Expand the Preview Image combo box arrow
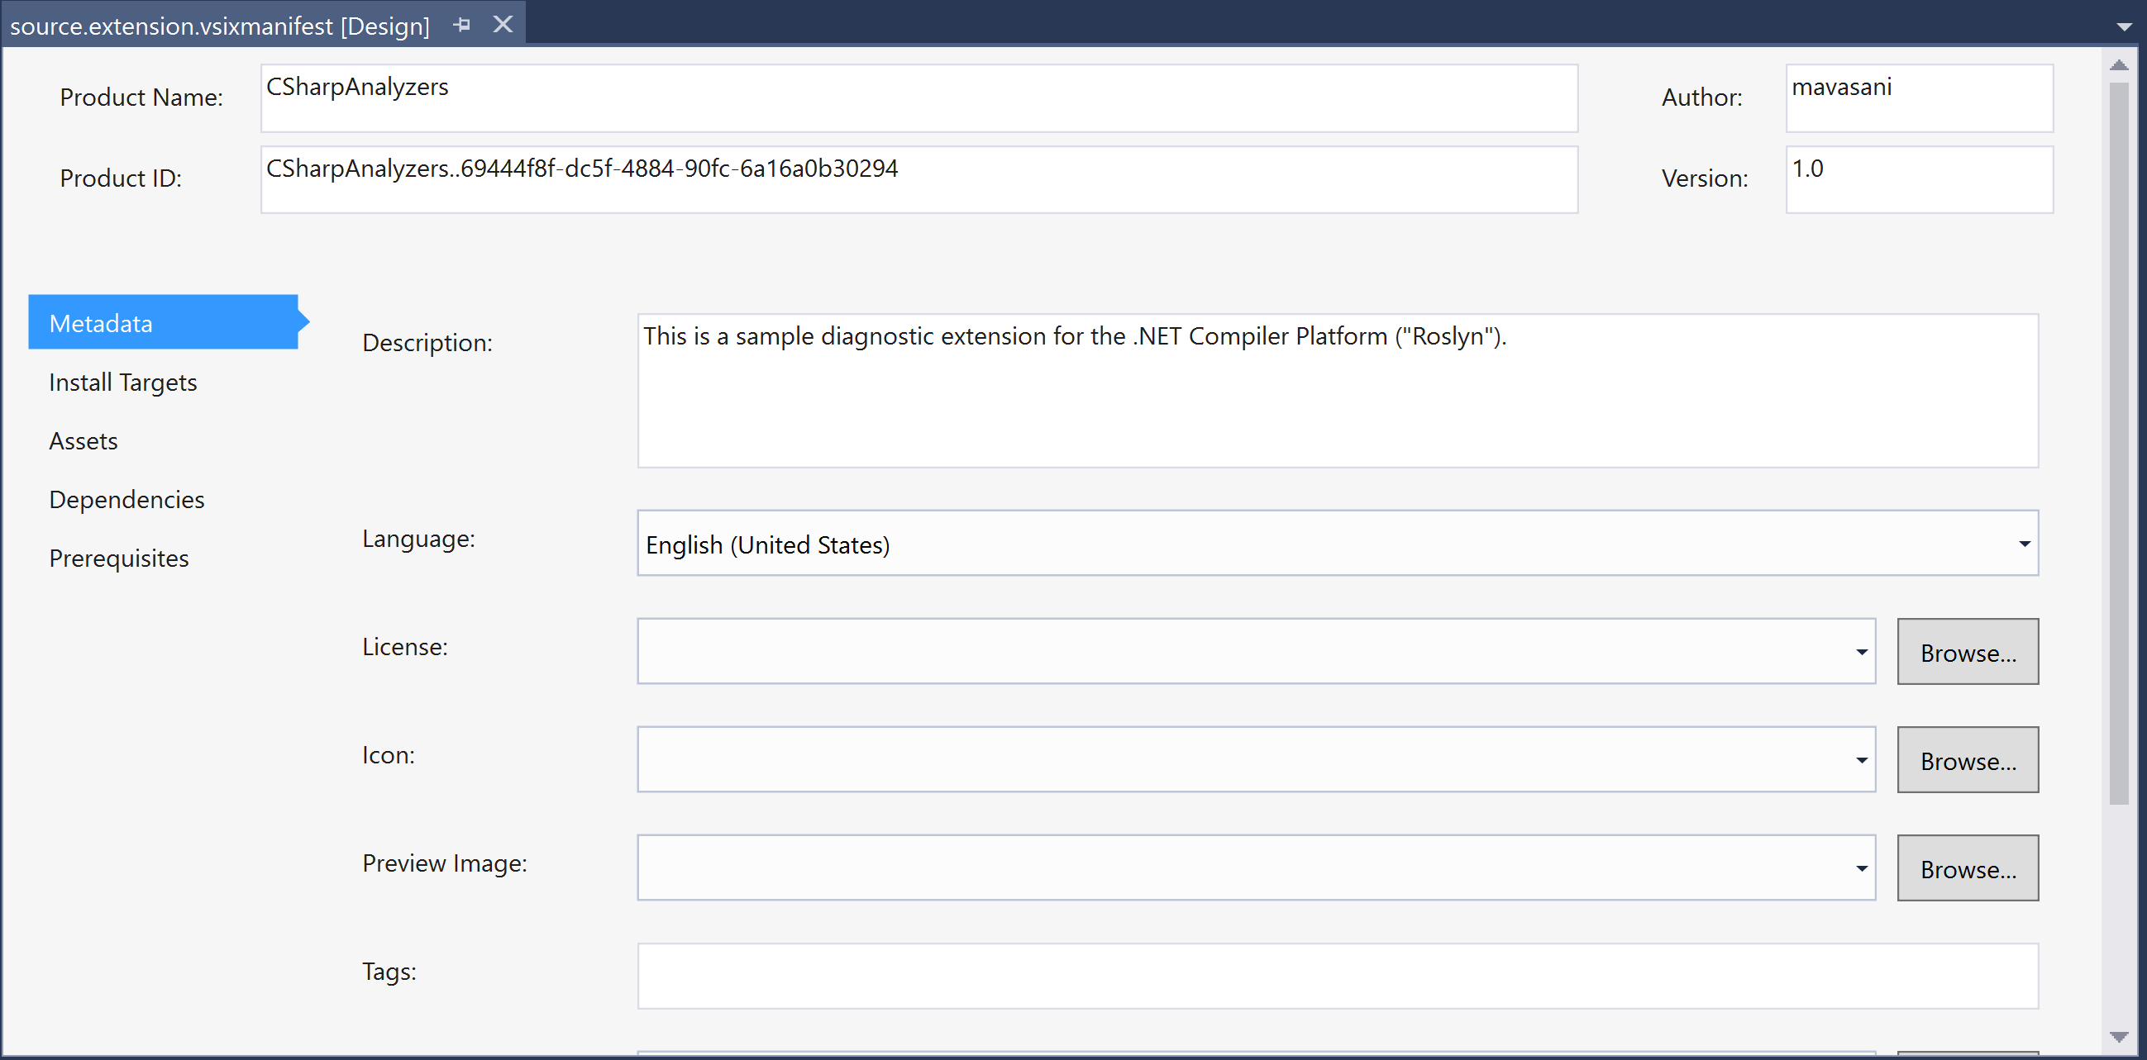This screenshot has height=1060, width=2147. coord(1861,868)
